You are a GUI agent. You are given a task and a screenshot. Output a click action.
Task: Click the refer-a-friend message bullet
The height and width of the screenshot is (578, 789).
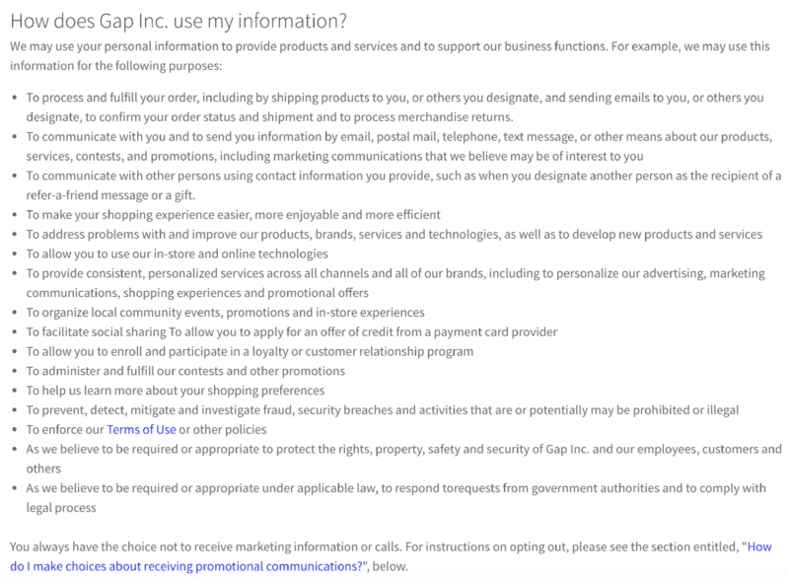click(394, 184)
